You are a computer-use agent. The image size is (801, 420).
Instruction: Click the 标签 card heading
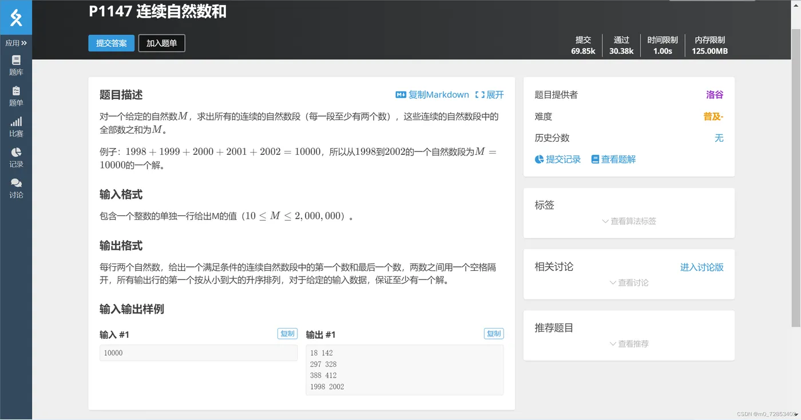coord(544,205)
